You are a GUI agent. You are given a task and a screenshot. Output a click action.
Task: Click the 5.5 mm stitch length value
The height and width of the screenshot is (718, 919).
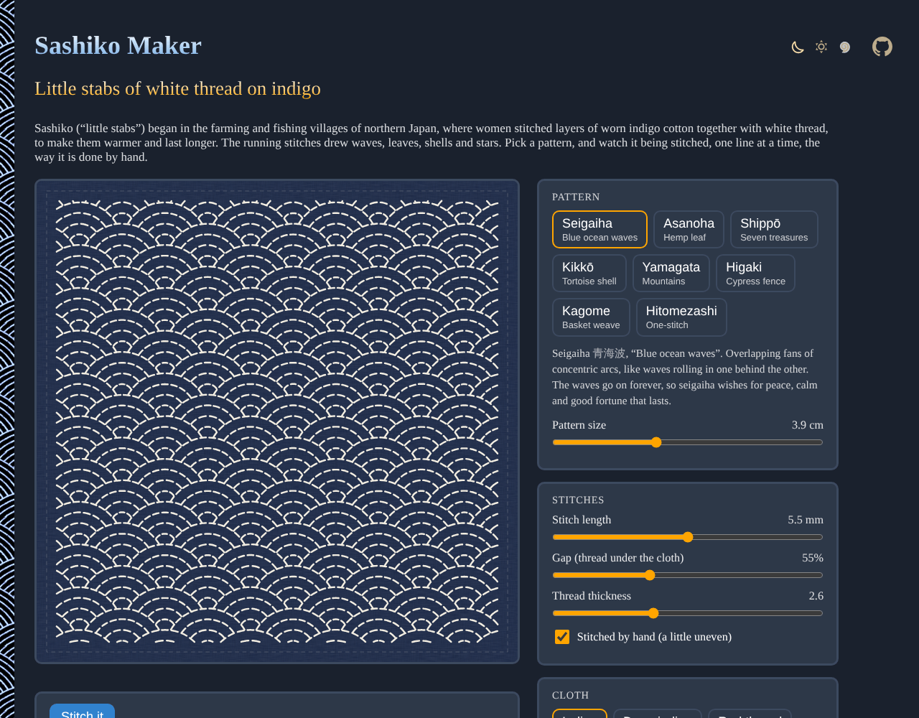pos(806,520)
